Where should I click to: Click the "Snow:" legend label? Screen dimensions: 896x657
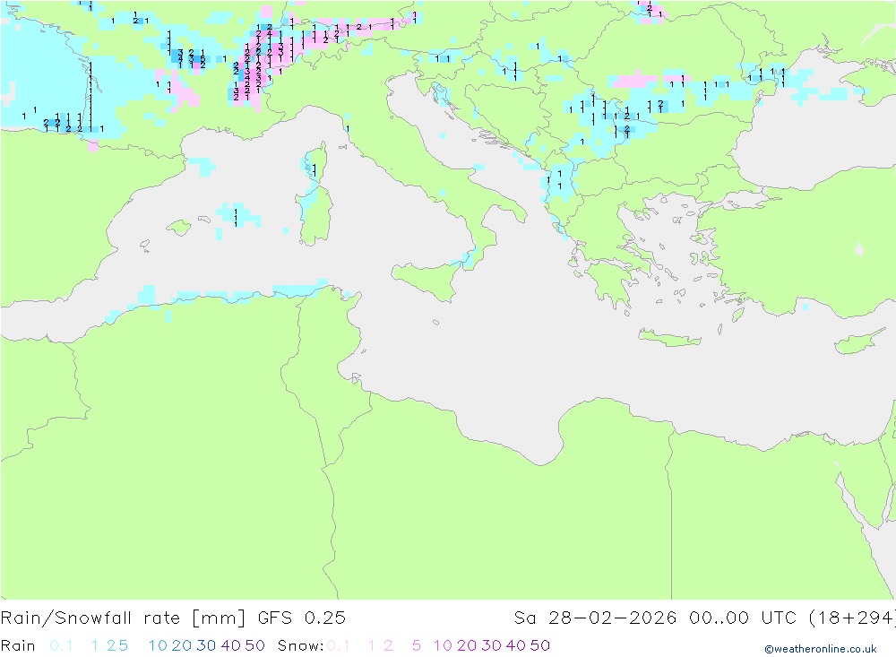coord(300,645)
